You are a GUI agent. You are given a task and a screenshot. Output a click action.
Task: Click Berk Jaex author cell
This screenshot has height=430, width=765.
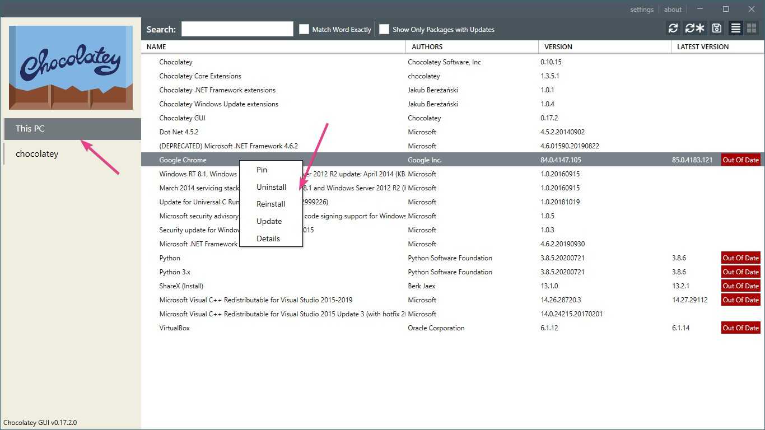point(421,286)
